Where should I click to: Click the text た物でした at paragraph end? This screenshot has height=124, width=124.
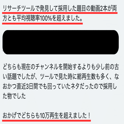click(x=14, y=96)
